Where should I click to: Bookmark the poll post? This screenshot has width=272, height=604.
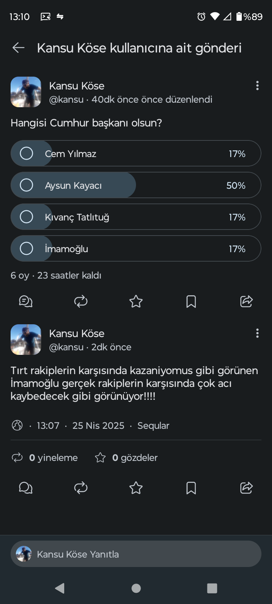pyautogui.click(x=191, y=301)
